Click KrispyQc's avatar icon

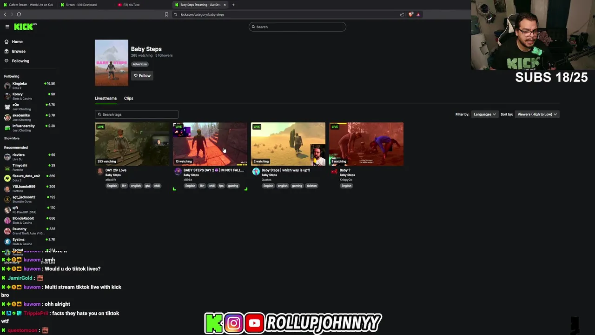(334, 172)
